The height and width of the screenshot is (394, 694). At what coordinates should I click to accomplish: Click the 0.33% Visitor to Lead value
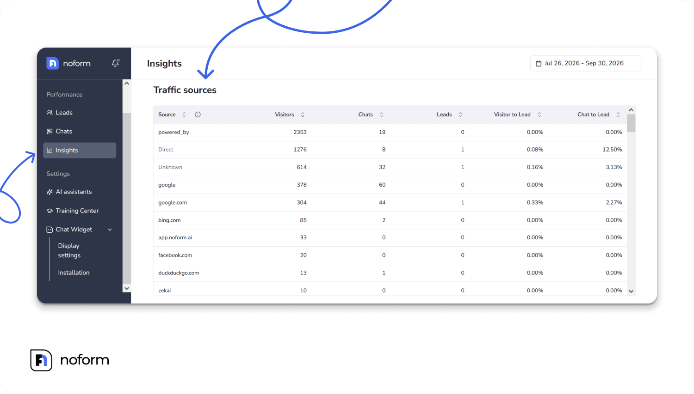tap(535, 203)
